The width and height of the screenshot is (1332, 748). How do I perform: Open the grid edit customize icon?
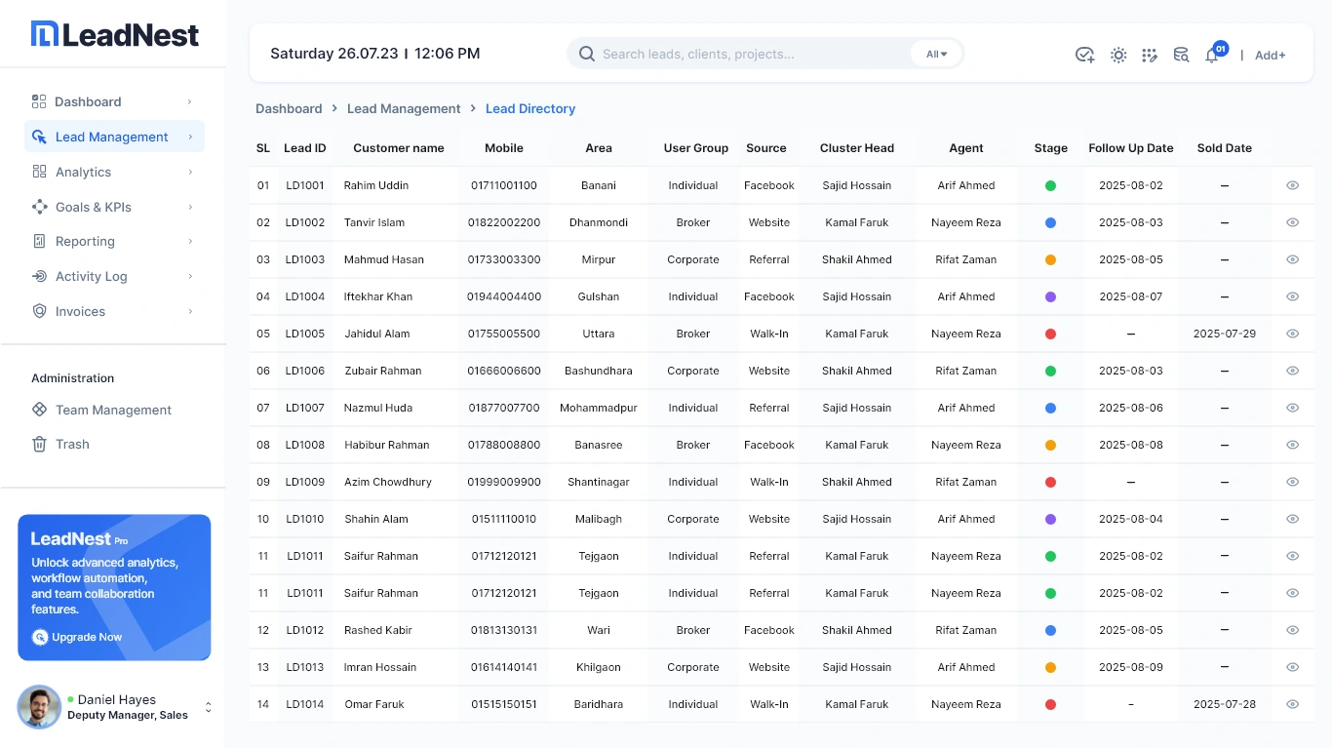click(x=1150, y=55)
